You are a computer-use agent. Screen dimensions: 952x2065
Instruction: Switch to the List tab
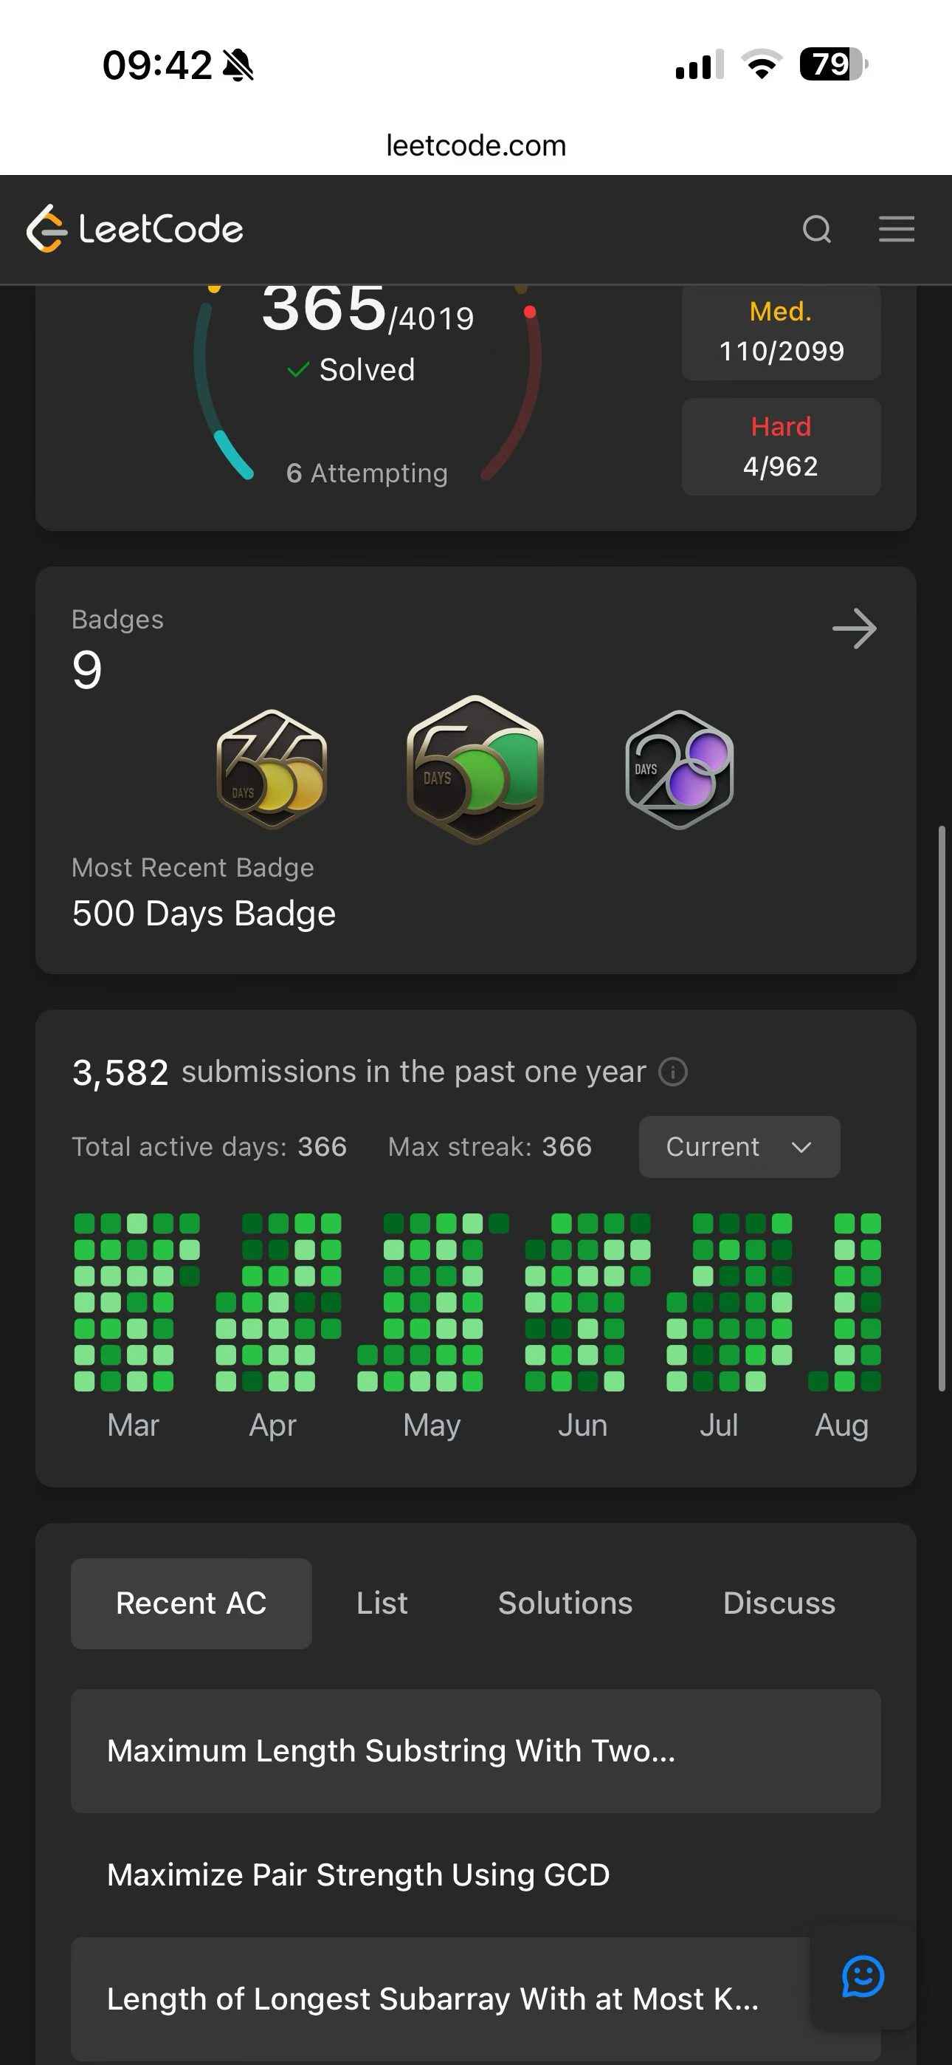click(382, 1603)
